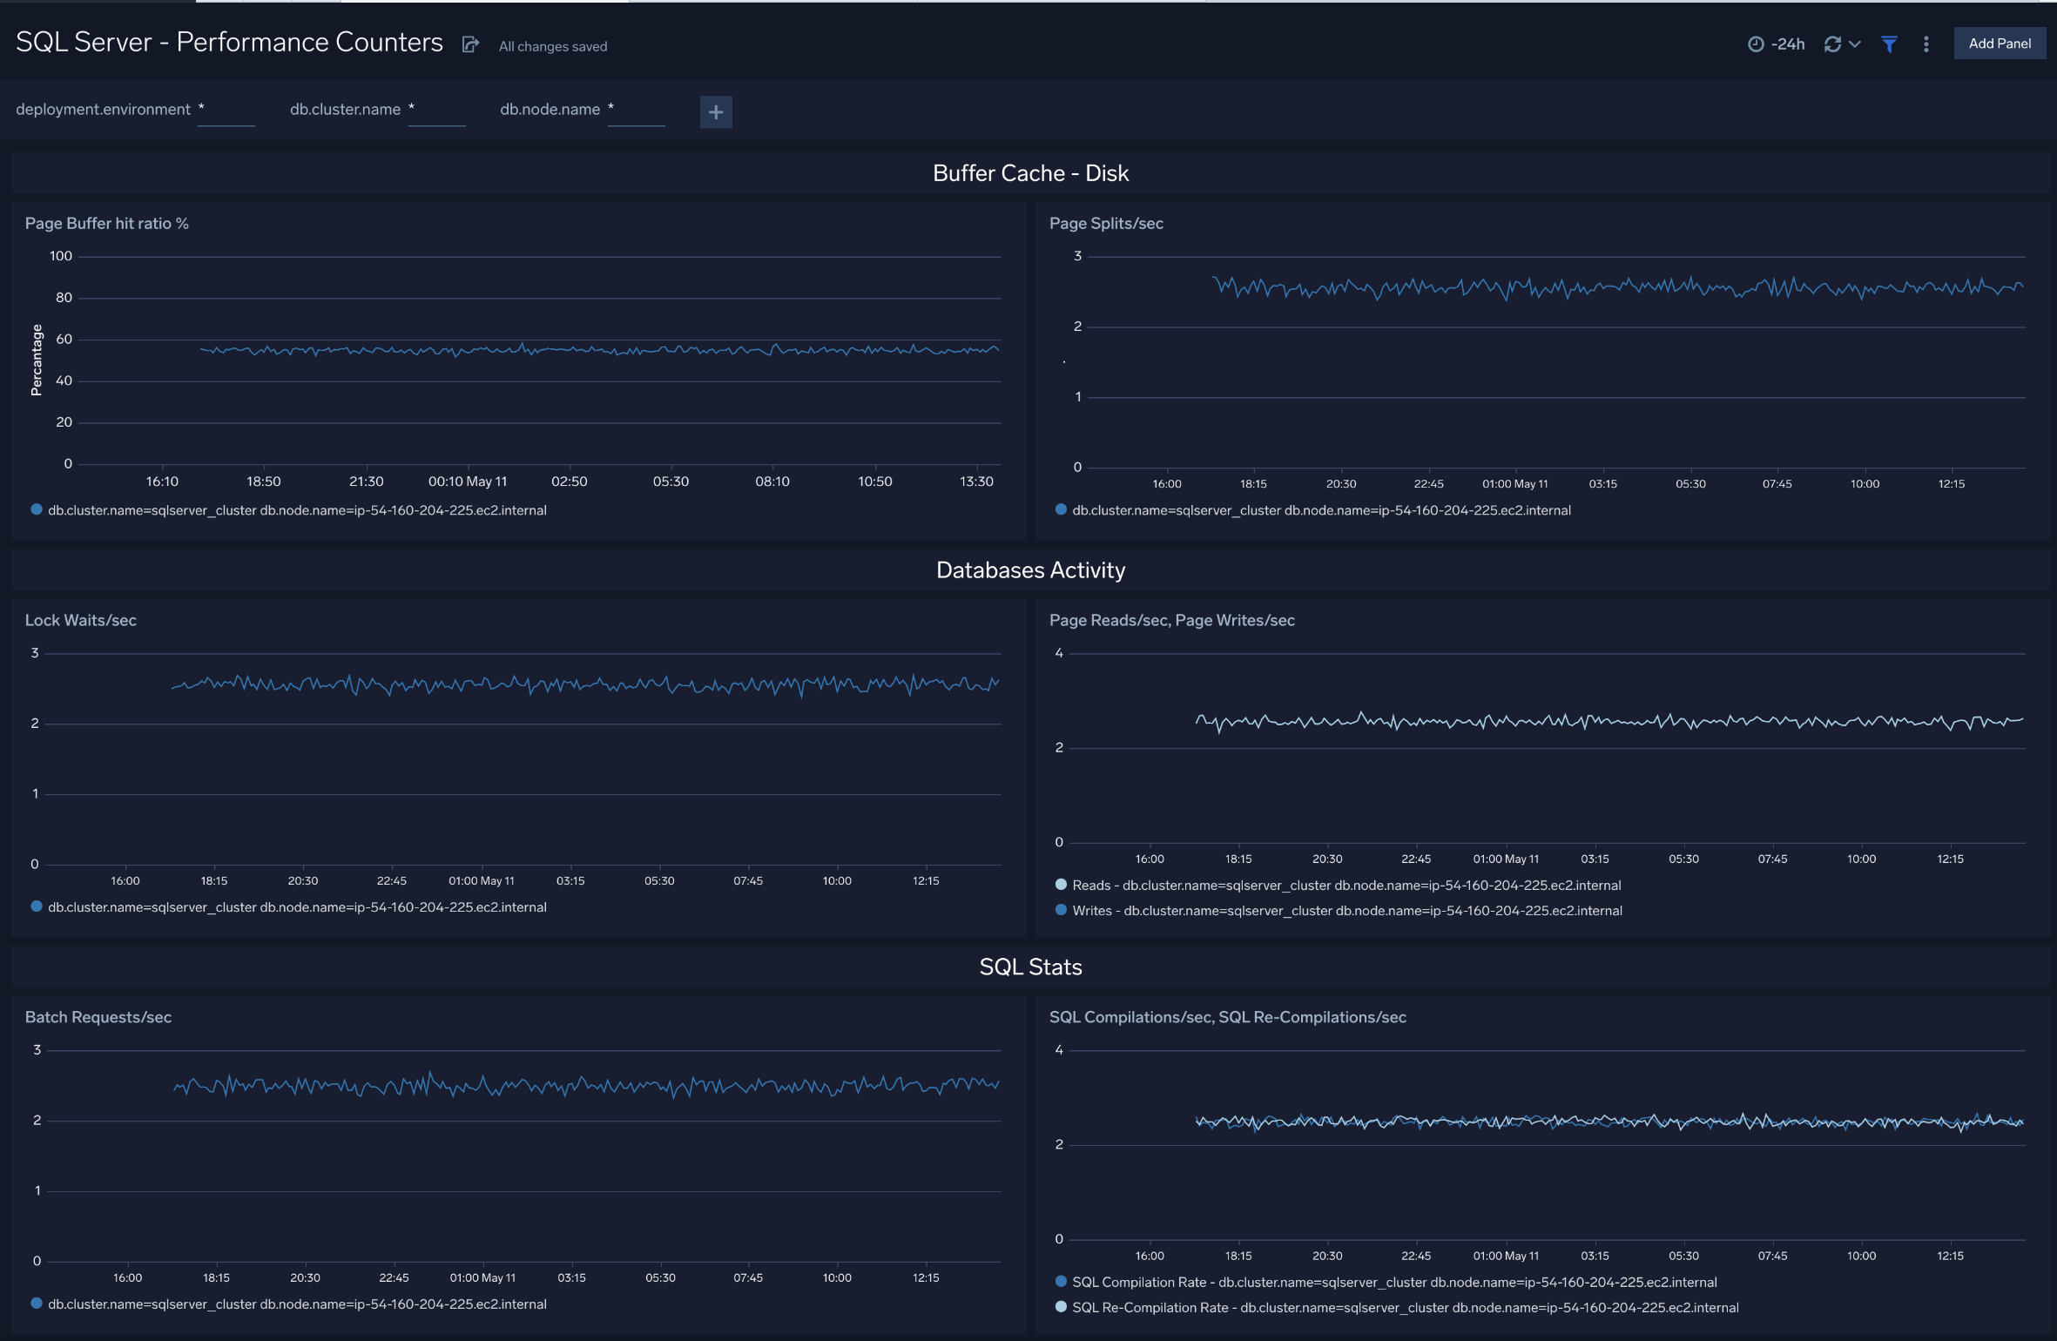Click the Page Splits/sec chart line
This screenshot has height=1341, width=2057.
point(1618,287)
